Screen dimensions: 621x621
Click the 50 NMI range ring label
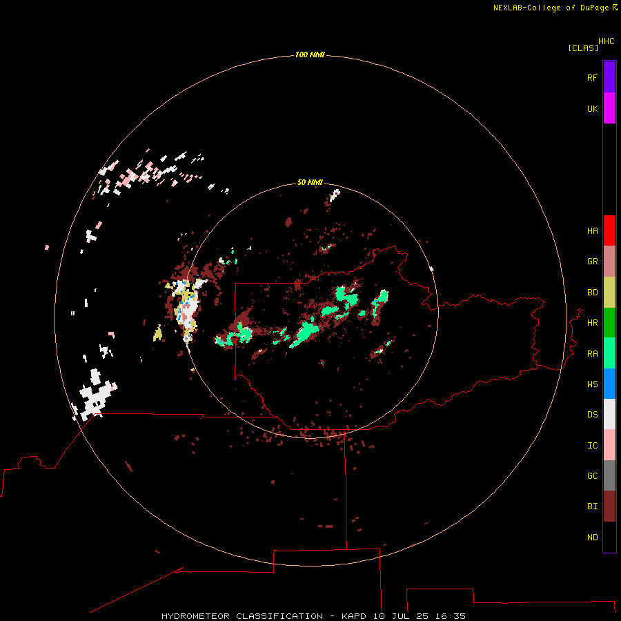pyautogui.click(x=310, y=182)
